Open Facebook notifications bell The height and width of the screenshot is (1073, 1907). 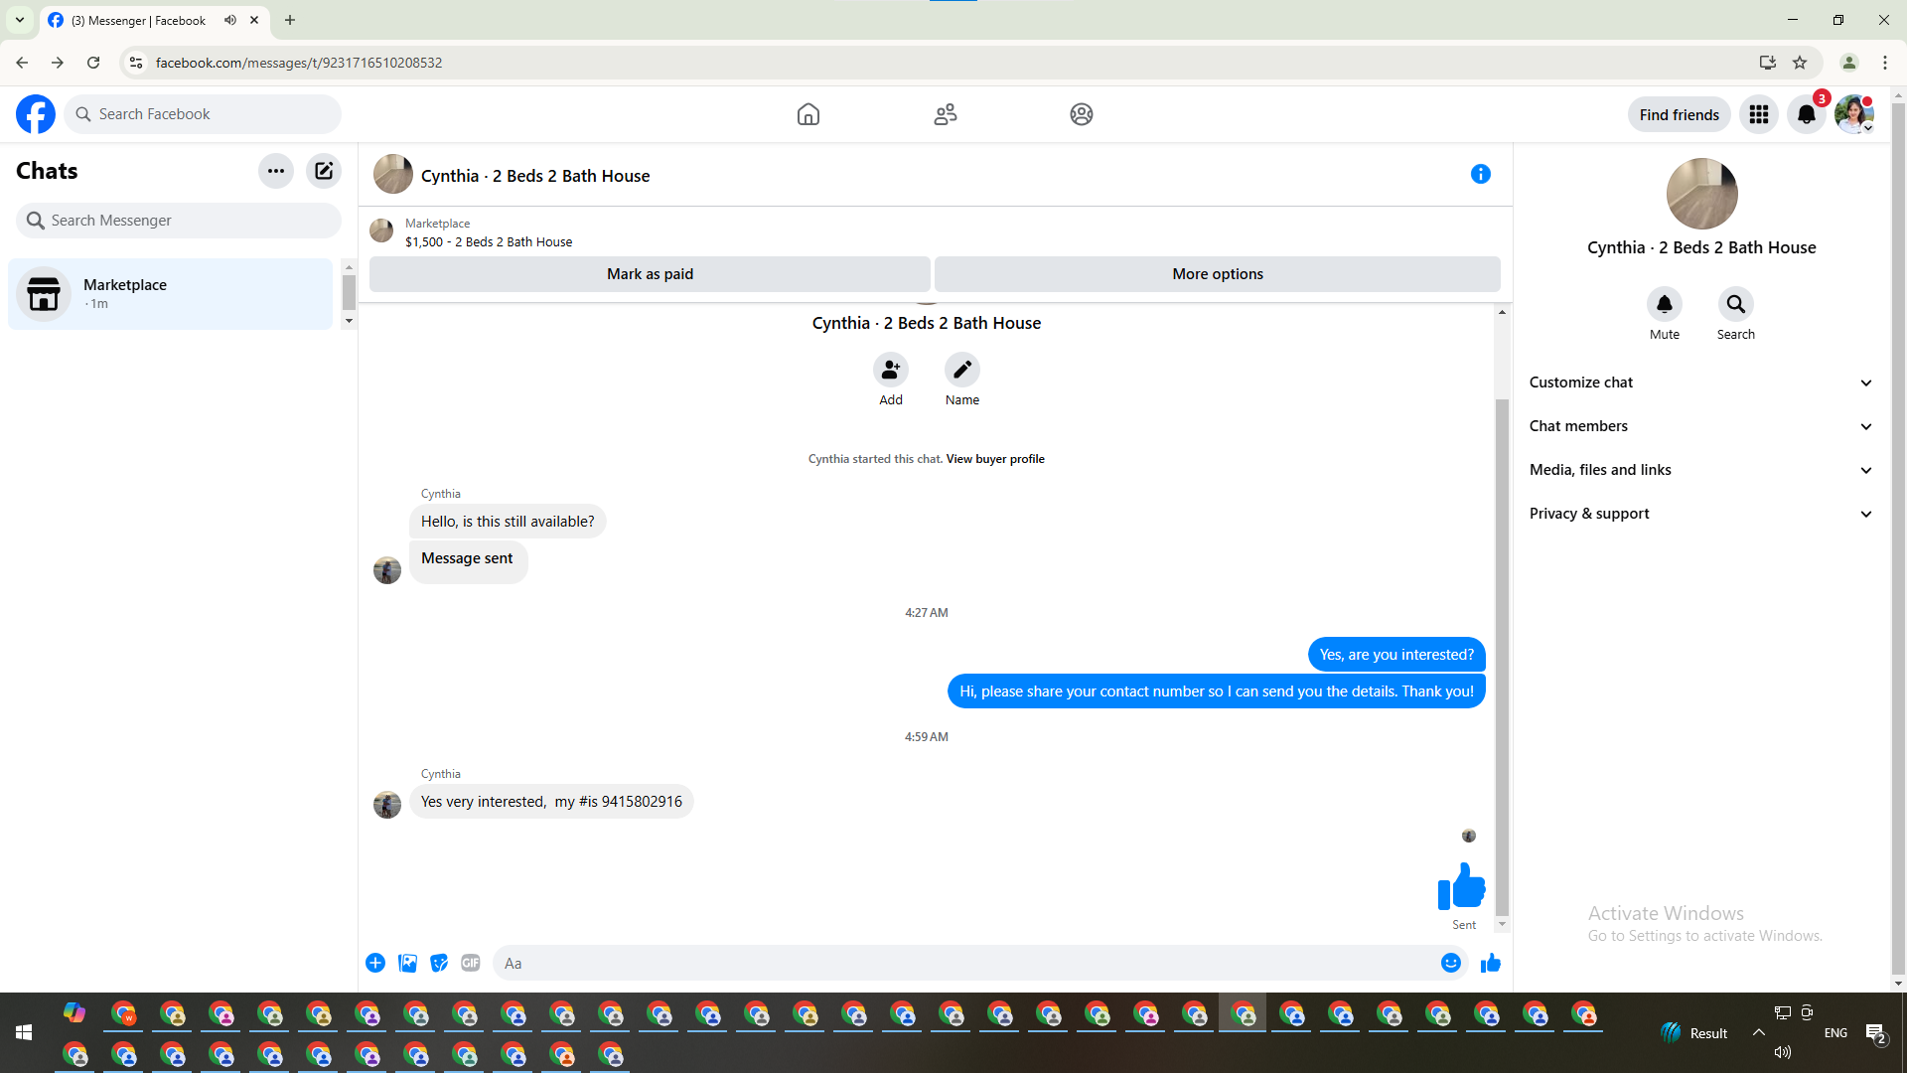point(1807,114)
